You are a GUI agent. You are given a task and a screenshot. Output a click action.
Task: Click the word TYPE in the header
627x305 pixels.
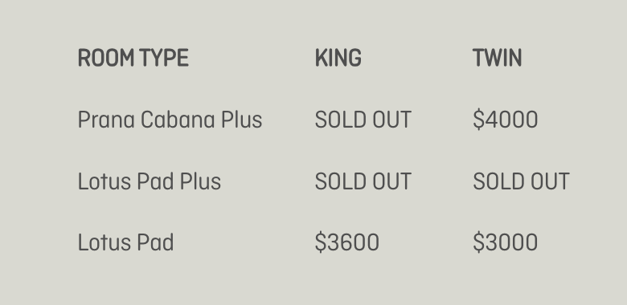click(x=164, y=58)
